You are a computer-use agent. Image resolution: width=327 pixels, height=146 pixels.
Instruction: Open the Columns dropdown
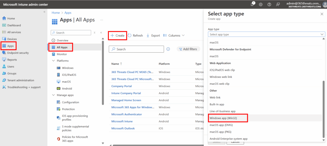tap(174, 36)
